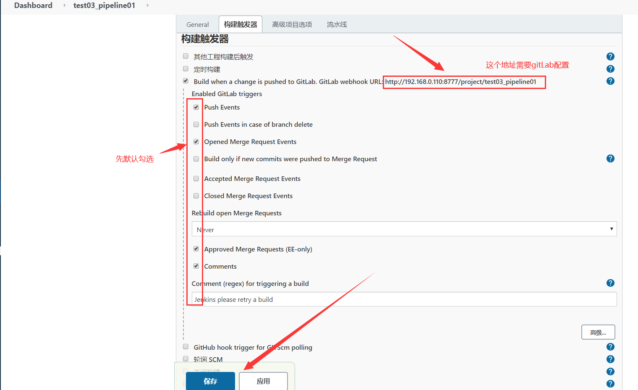Uncheck Build when a change is pushed to GitLab
This screenshot has height=390, width=638.
click(186, 81)
